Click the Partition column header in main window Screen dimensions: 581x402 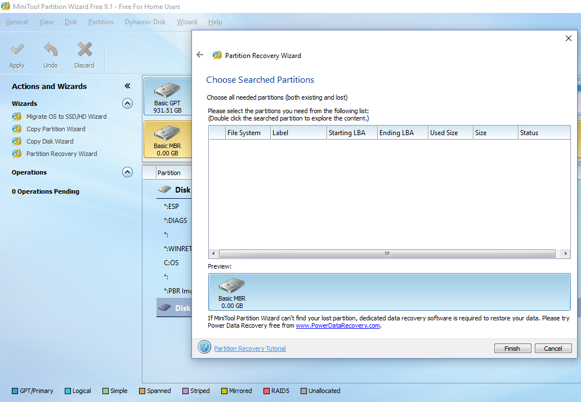point(174,173)
